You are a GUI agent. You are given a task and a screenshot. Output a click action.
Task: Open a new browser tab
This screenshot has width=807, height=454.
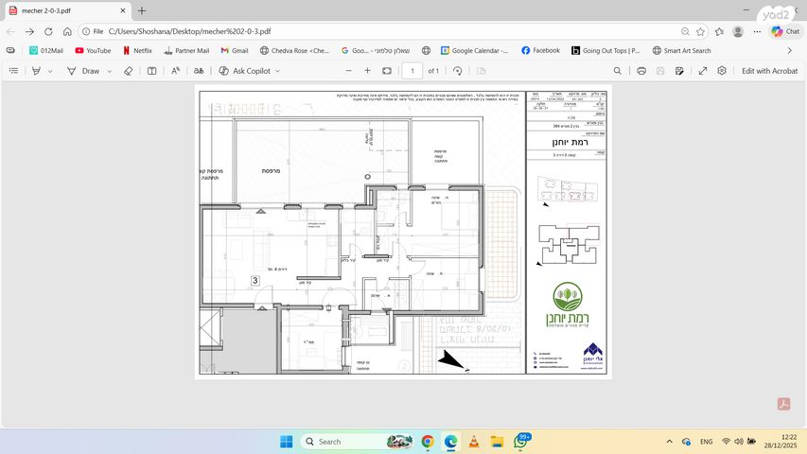142,10
